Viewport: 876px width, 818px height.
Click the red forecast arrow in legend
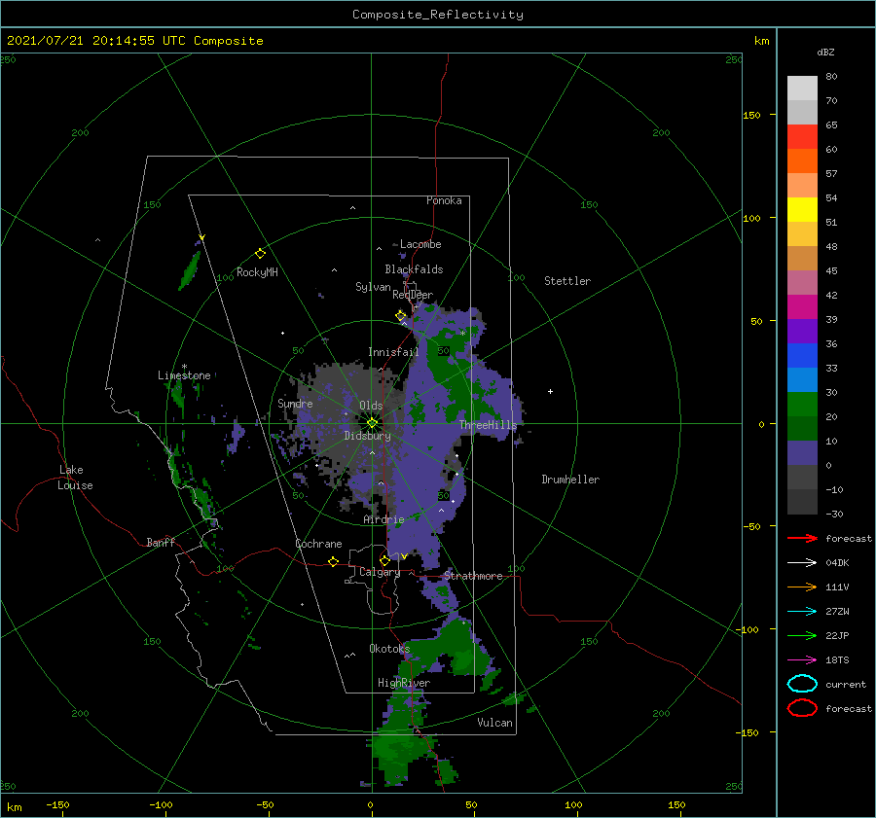point(803,538)
